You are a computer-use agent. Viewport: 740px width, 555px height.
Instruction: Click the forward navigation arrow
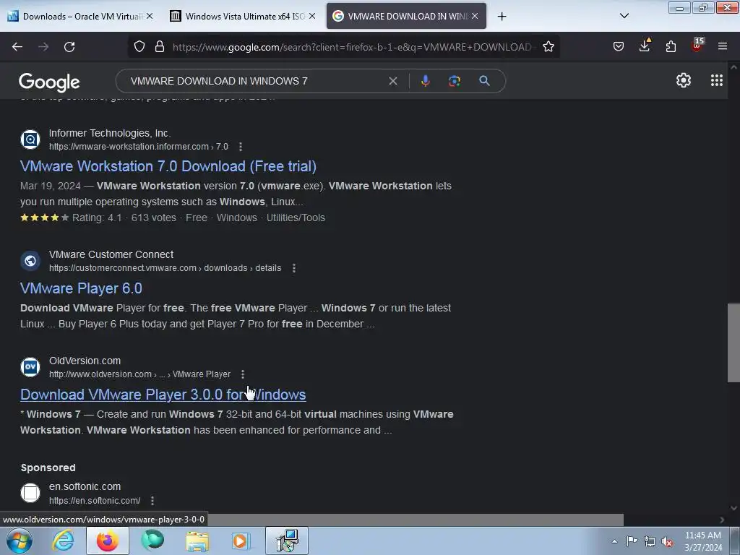point(43,47)
